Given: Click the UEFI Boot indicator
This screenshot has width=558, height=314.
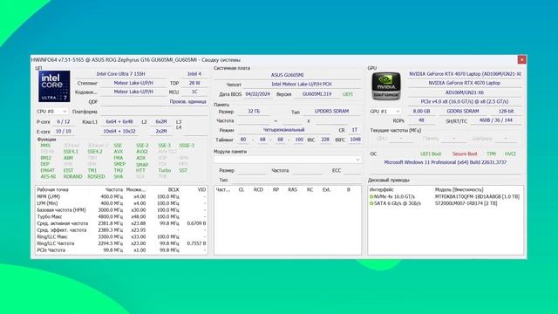Looking at the screenshot, I should pos(431,154).
